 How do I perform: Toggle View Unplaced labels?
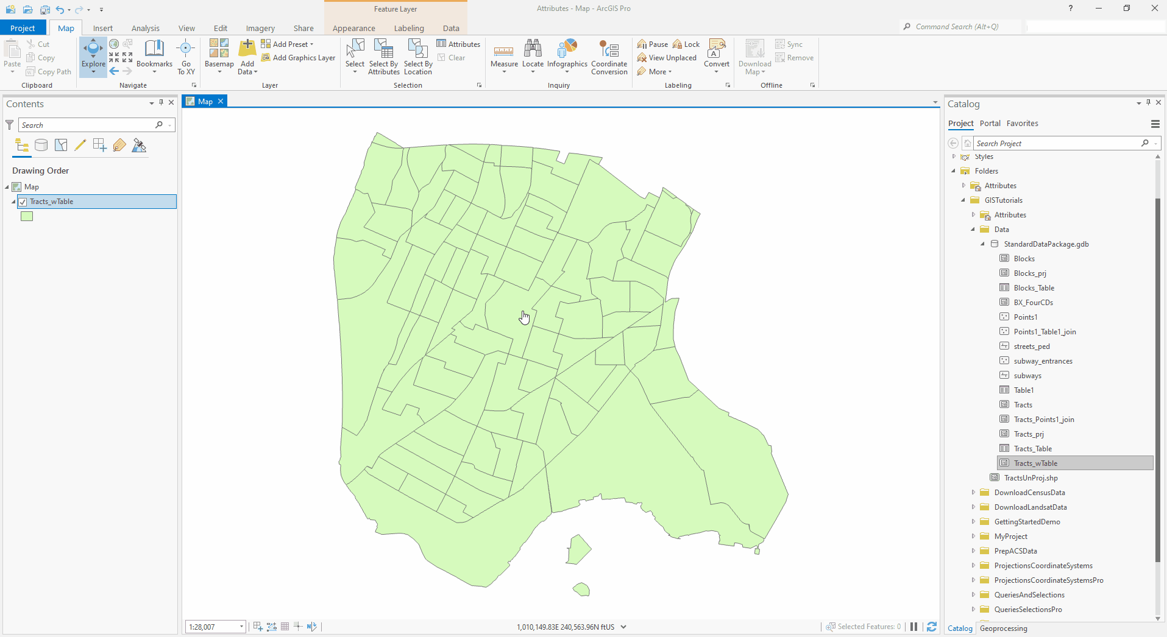[x=667, y=57]
